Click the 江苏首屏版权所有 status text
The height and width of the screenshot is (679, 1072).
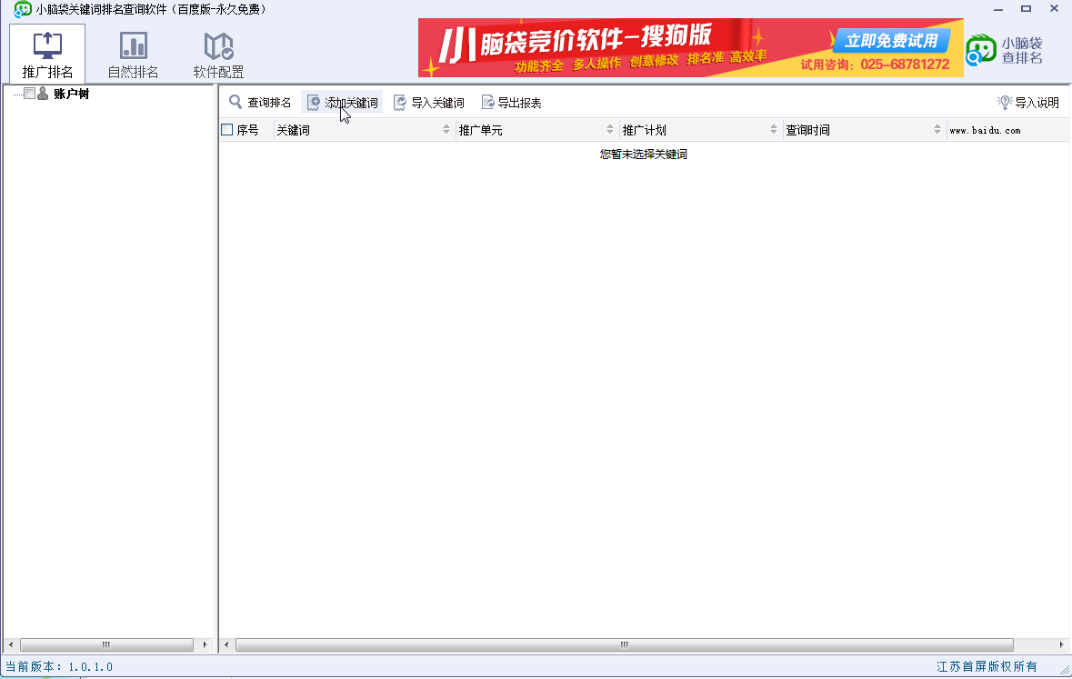click(987, 666)
